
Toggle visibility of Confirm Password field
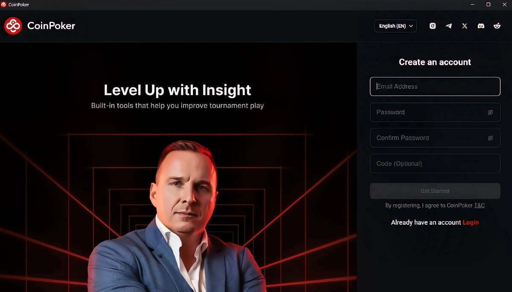tap(491, 138)
